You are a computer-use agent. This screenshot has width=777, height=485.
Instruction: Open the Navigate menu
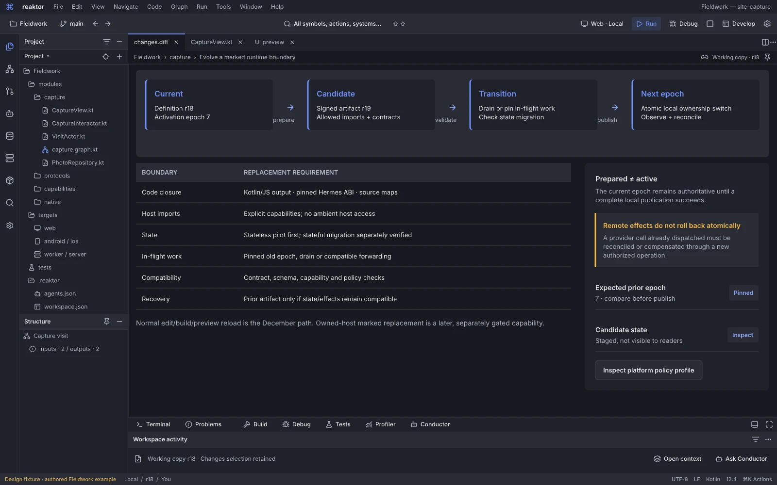pyautogui.click(x=126, y=7)
